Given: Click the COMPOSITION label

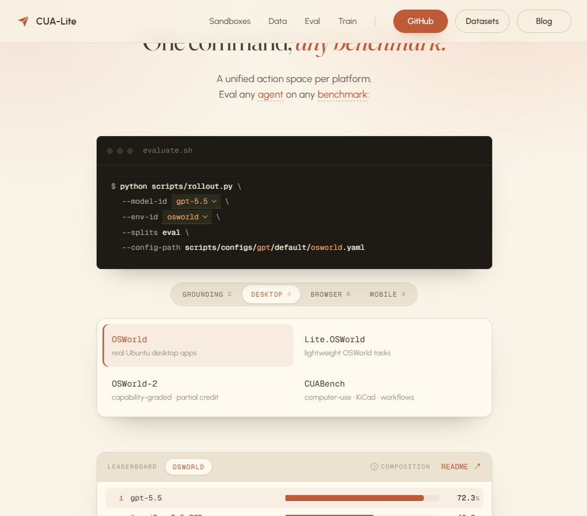Looking at the screenshot, I should click(x=405, y=467).
